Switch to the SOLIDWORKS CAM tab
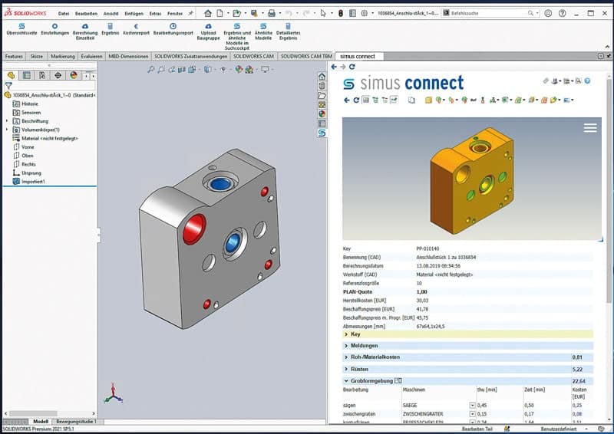 253,56
